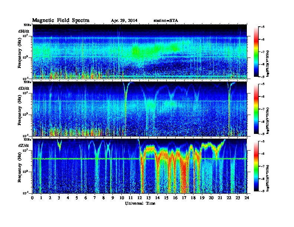
Task: Click the dH/dt panel label
Action: coord(24,31)
